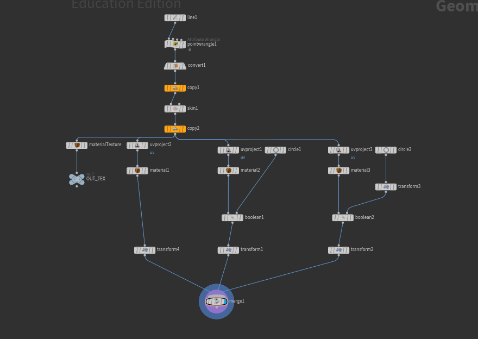This screenshot has height=339, width=478.
Task: Click the transform2 node name label
Action: coord(362,250)
